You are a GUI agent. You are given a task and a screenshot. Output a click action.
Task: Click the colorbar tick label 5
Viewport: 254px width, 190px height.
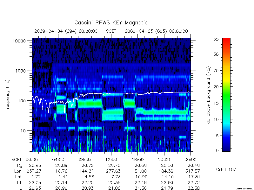[x=217, y=136]
